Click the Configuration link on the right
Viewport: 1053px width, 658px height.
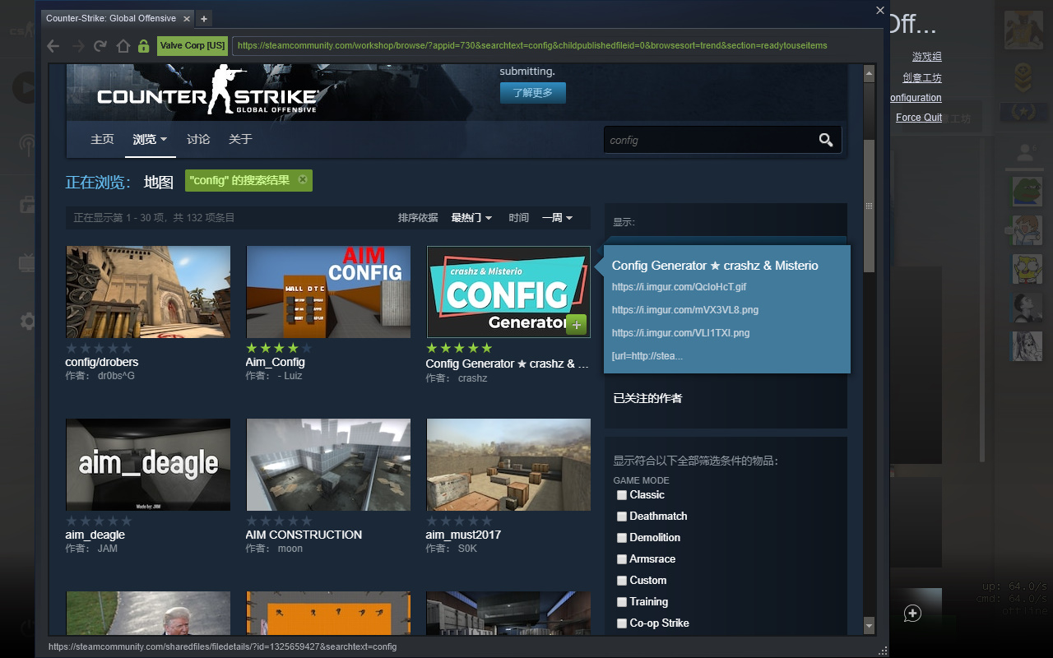point(916,98)
